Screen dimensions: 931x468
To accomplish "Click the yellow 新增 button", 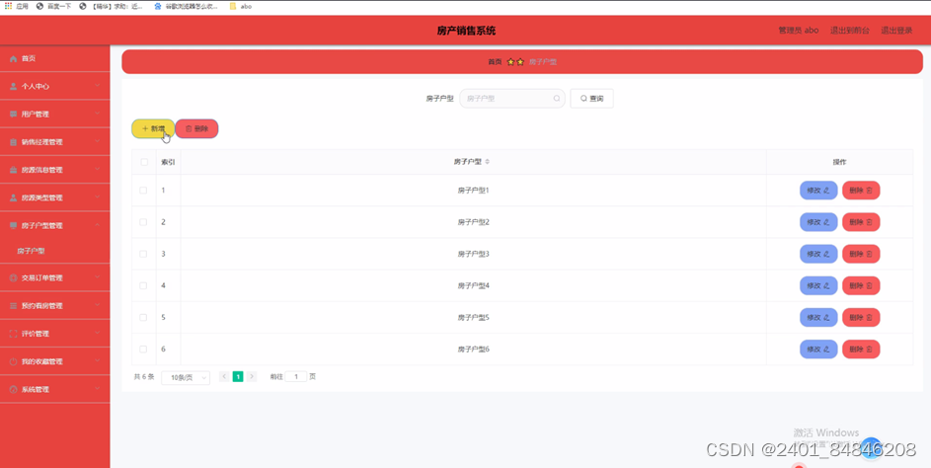I will [x=153, y=128].
